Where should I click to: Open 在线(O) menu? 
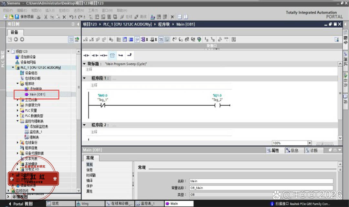64,10
